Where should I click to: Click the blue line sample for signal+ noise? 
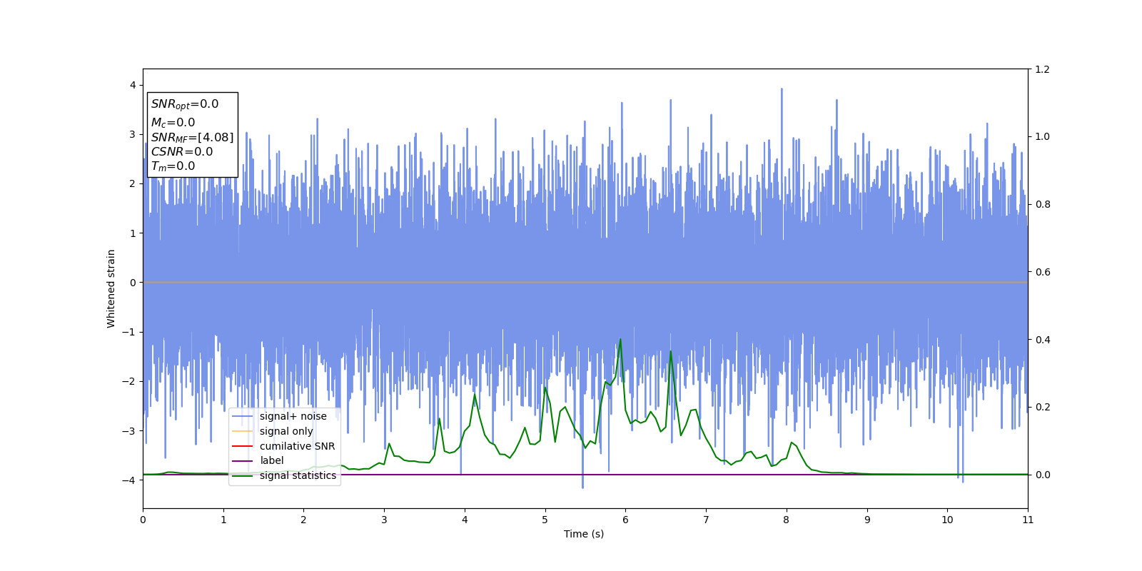243,417
